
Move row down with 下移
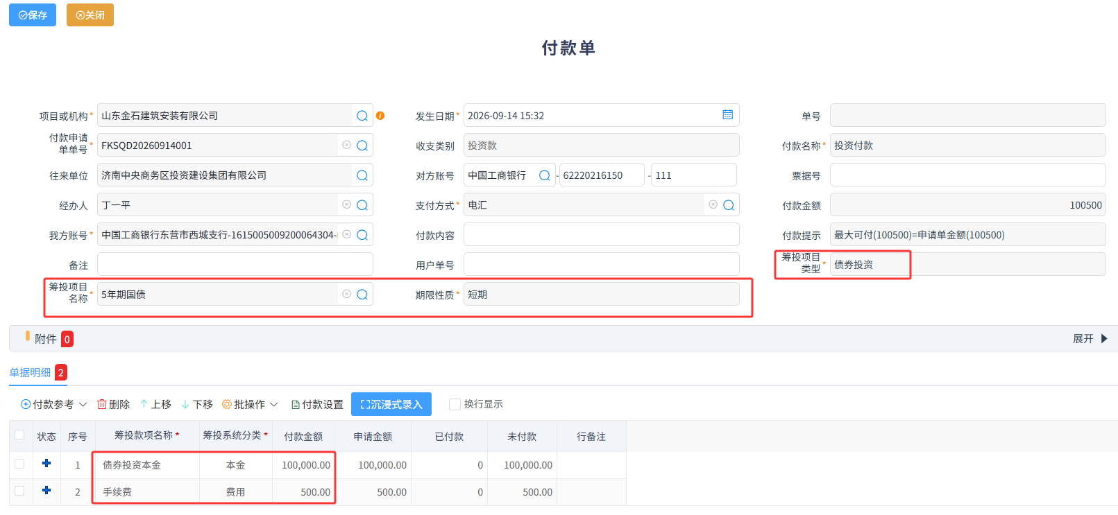tap(197, 404)
